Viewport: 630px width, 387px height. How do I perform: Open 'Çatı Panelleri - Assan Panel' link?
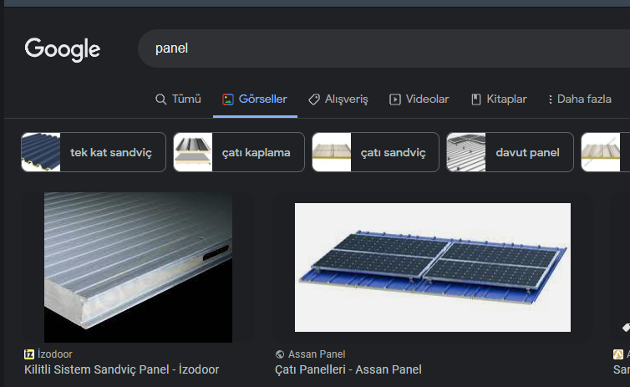point(348,369)
